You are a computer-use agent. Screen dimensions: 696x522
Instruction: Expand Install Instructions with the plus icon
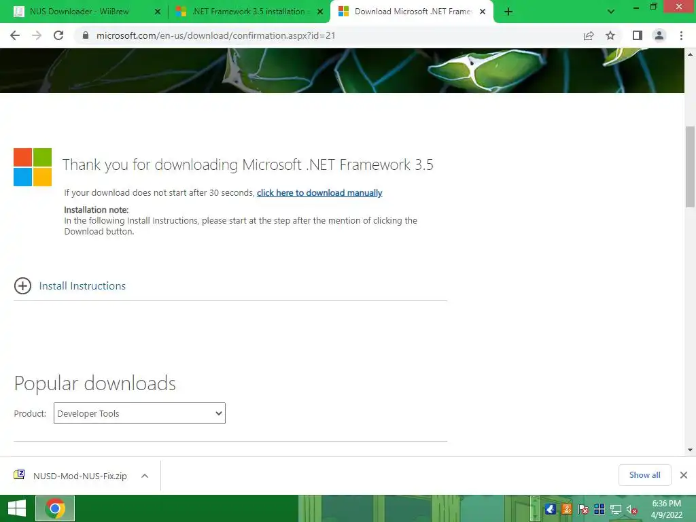[22, 286]
